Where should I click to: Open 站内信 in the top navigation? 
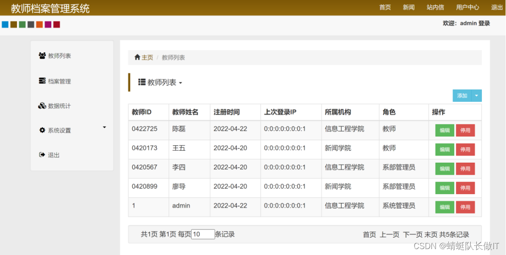point(436,7)
